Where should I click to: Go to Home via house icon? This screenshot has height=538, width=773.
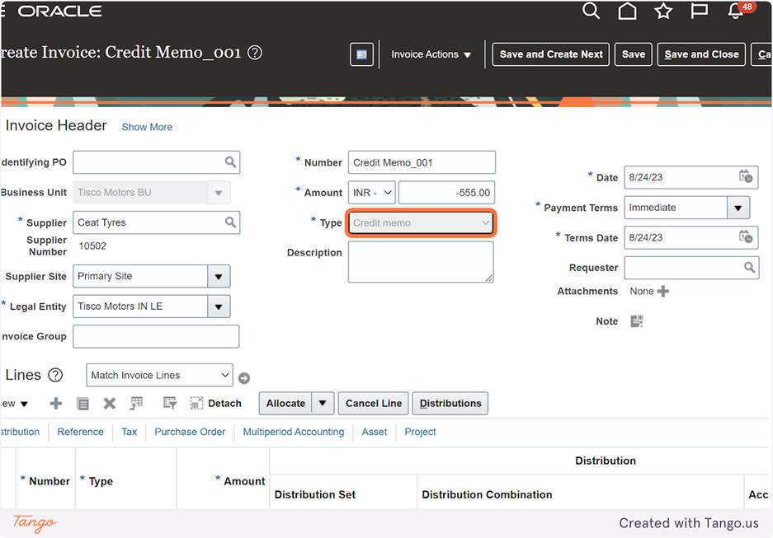point(627,11)
